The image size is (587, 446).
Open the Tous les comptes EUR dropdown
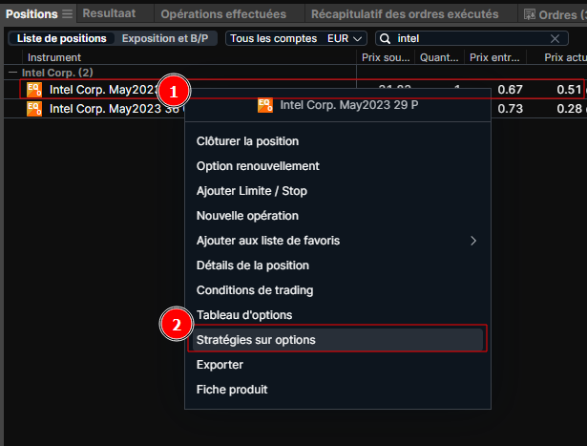pos(296,38)
